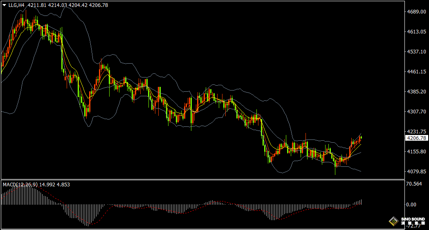Click the 4079.85 price axis label
The height and width of the screenshot is (230, 429).
point(416,171)
